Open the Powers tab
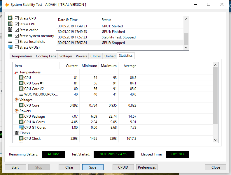Viewport: 231px width, 175px height. (81, 56)
